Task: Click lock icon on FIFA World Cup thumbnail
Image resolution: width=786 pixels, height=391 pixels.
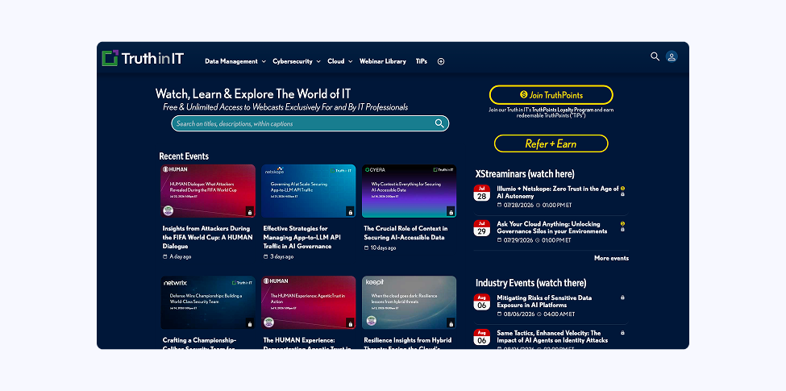Action: (x=250, y=212)
